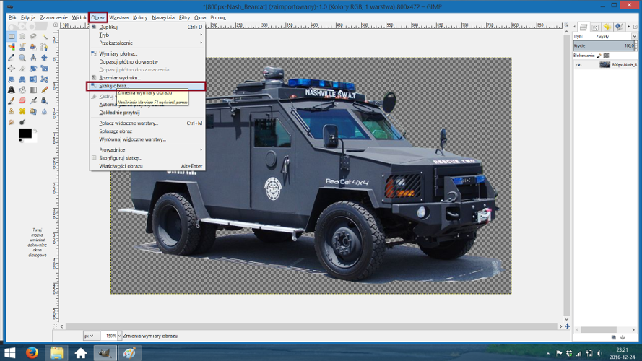Image resolution: width=642 pixels, height=361 pixels.
Task: Select the Rotate tool
Action: pyautogui.click(x=33, y=69)
